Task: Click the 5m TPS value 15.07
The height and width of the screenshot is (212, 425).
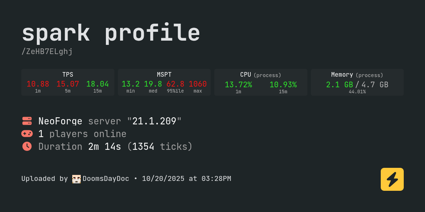Action: point(68,84)
